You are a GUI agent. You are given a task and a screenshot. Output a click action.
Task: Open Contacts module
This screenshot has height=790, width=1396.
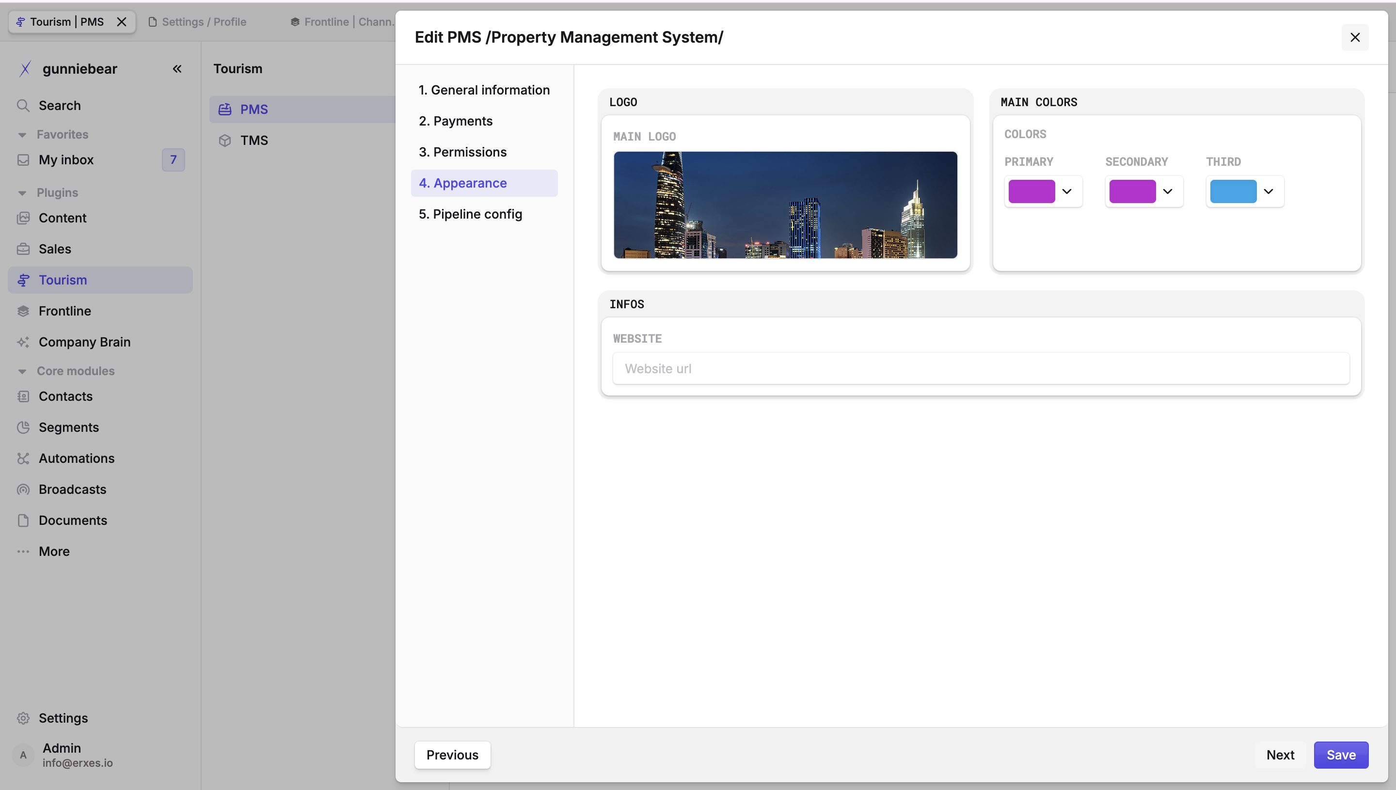100,396
